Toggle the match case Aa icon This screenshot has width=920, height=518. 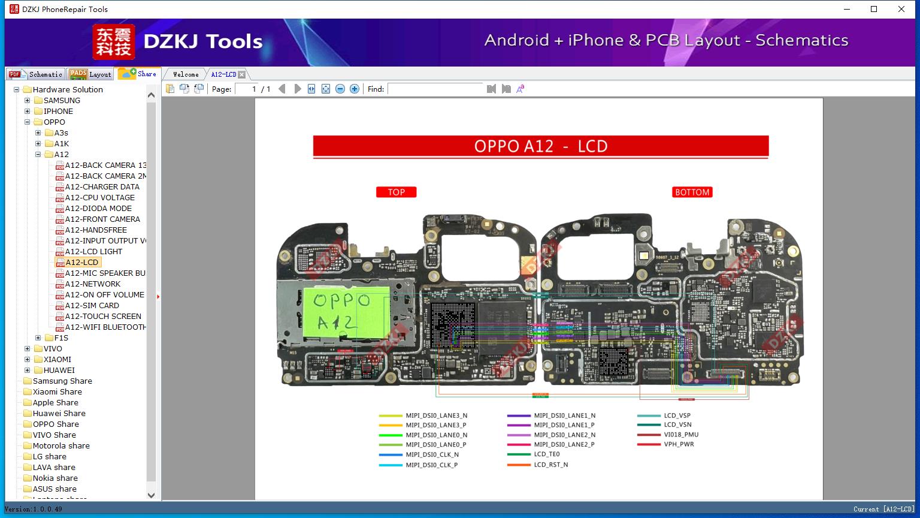[x=520, y=89]
